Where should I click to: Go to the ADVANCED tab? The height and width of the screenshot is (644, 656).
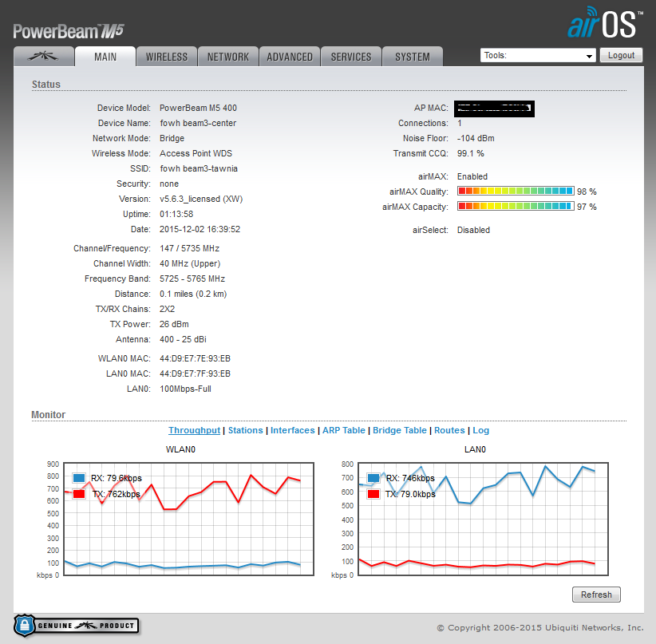290,57
